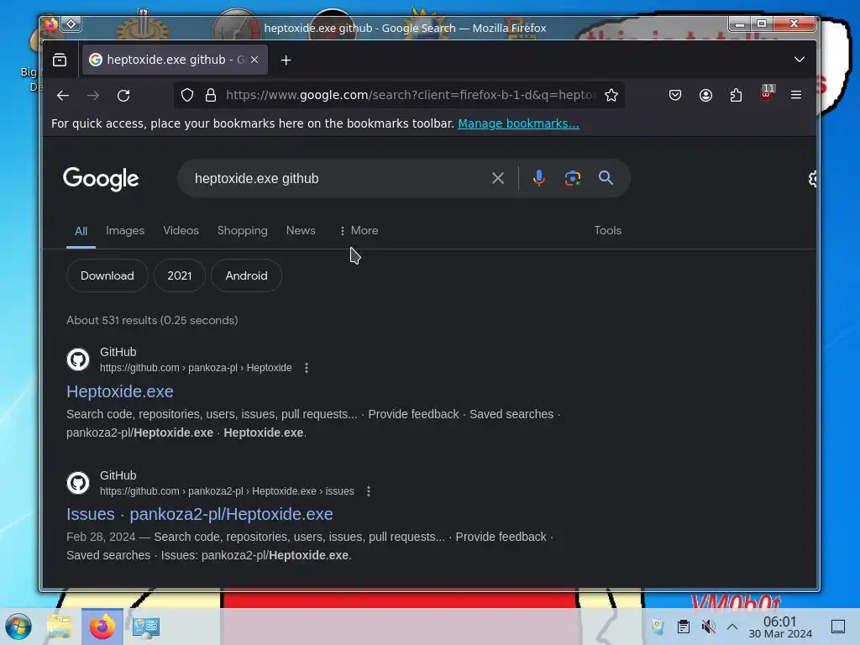Open the Heptoxide.exe result link

pyautogui.click(x=120, y=391)
